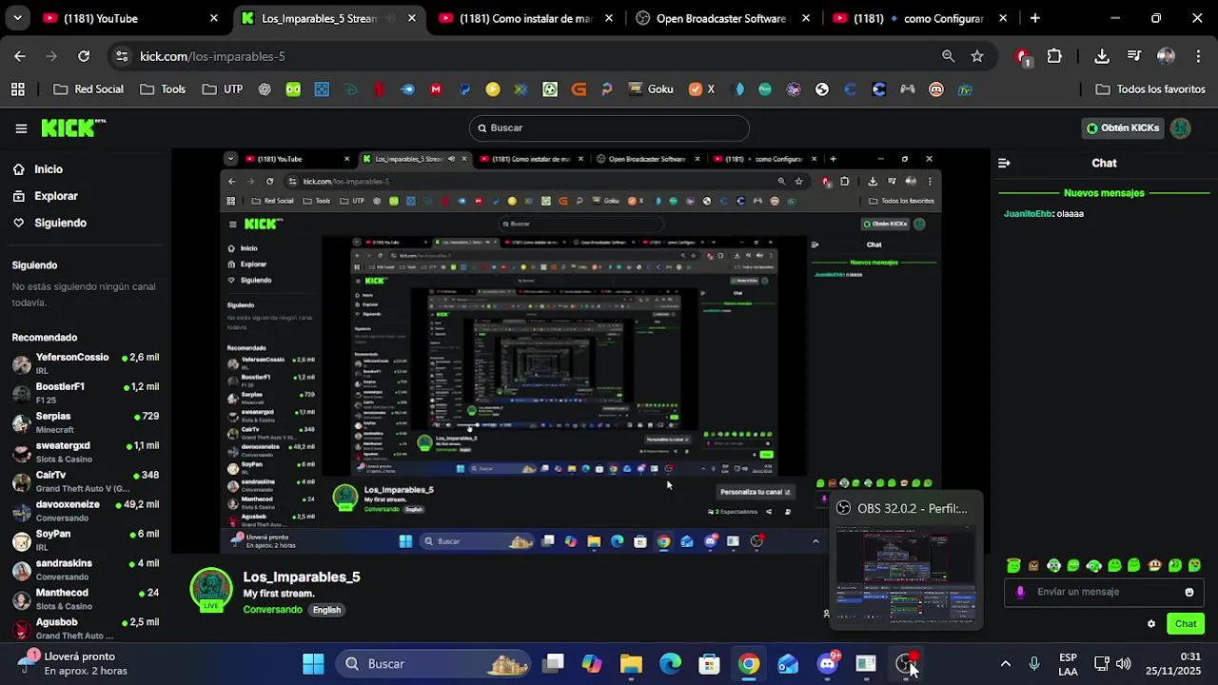Image resolution: width=1218 pixels, height=685 pixels.
Task: Open Chrome downloads
Action: (x=1102, y=56)
